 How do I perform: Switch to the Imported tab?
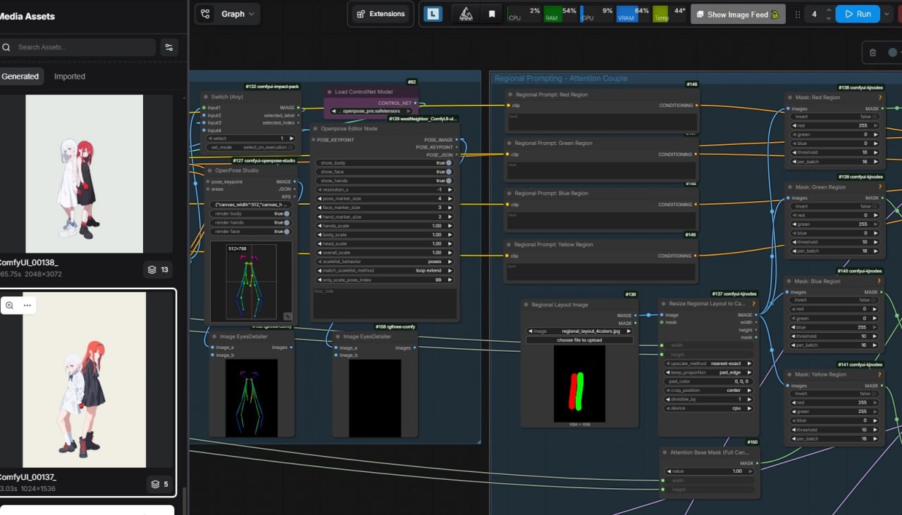(x=70, y=77)
